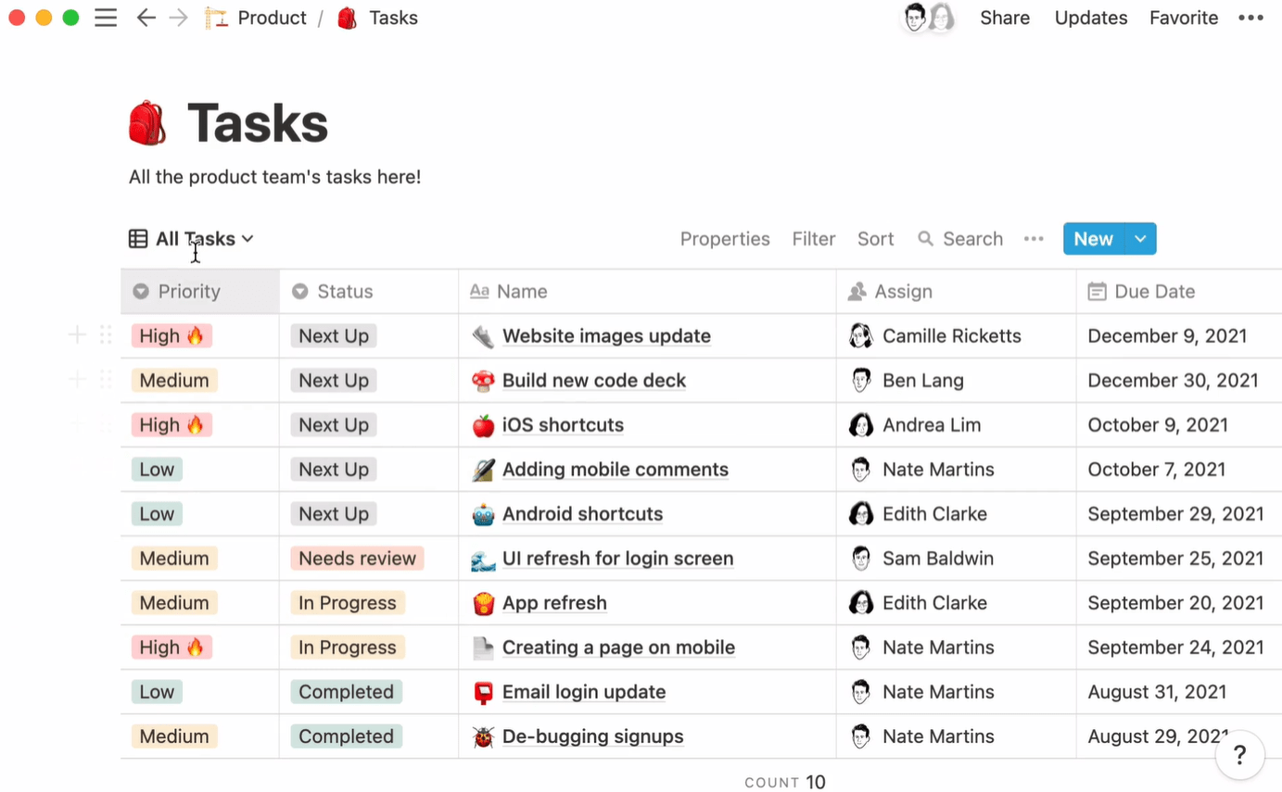Click the pen icon of Adding mobile comments
Screen dimensions: 1282x792
pyautogui.click(x=483, y=470)
